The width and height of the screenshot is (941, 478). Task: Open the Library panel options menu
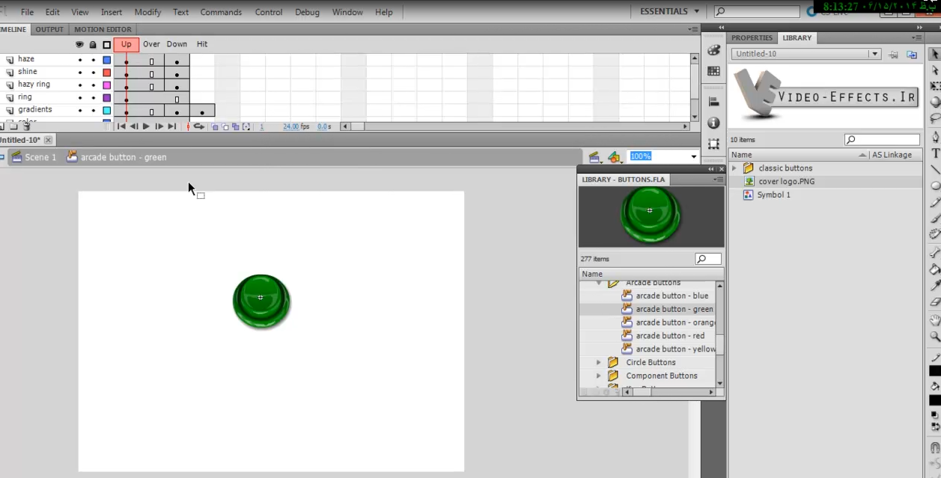917,38
